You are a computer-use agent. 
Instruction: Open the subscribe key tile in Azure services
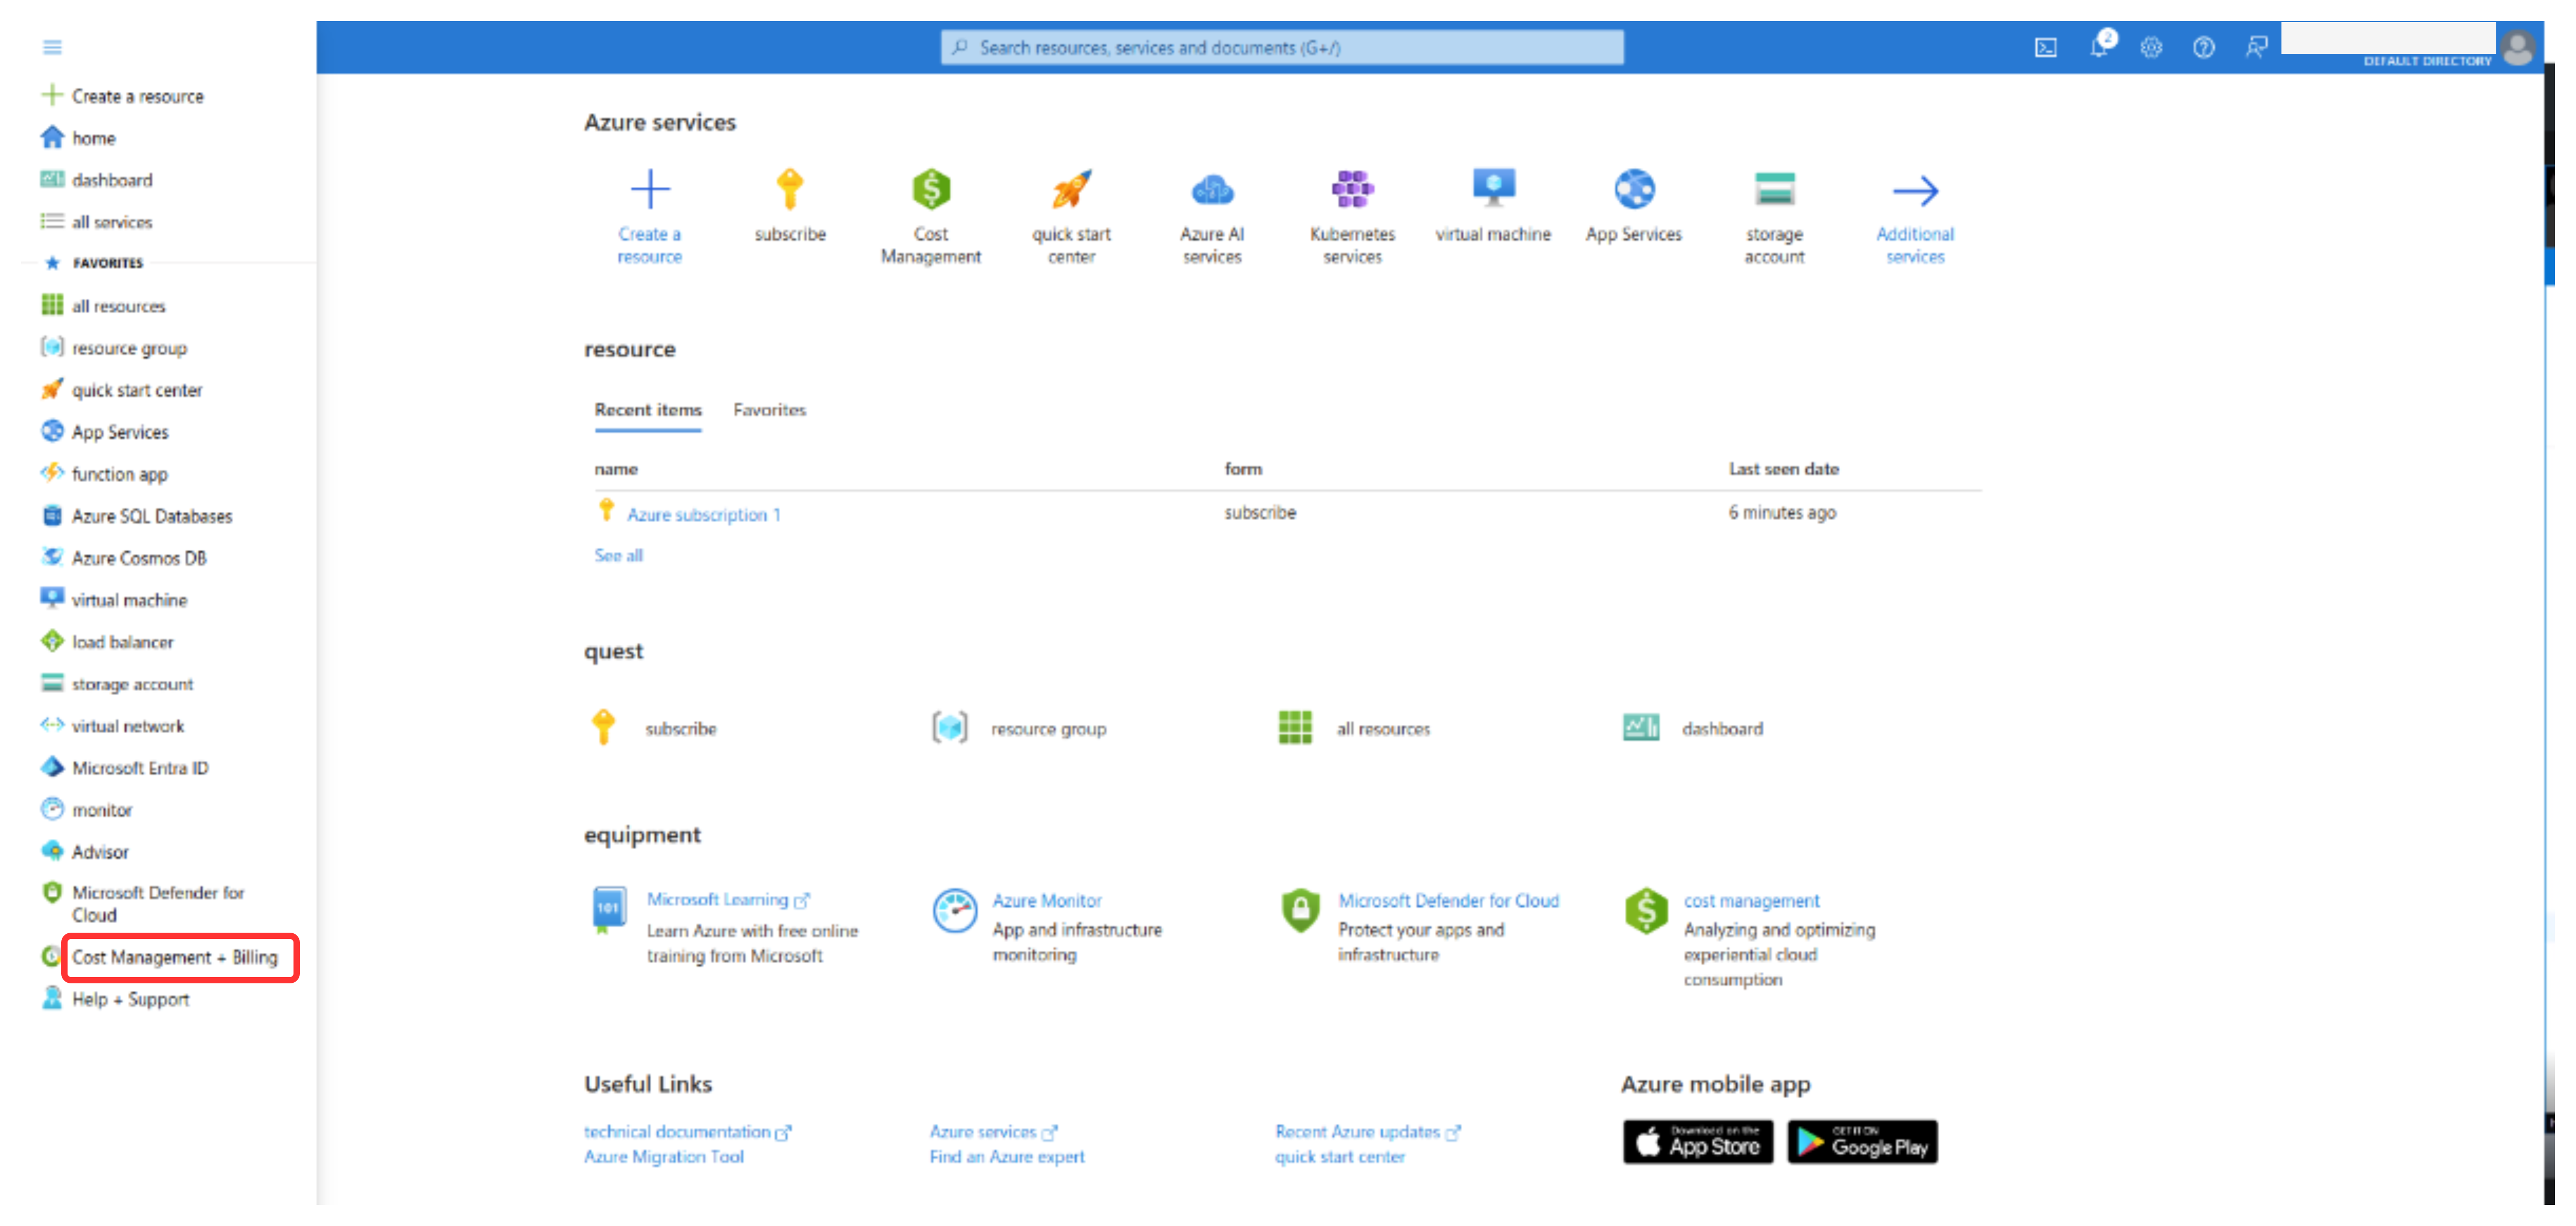pos(790,206)
